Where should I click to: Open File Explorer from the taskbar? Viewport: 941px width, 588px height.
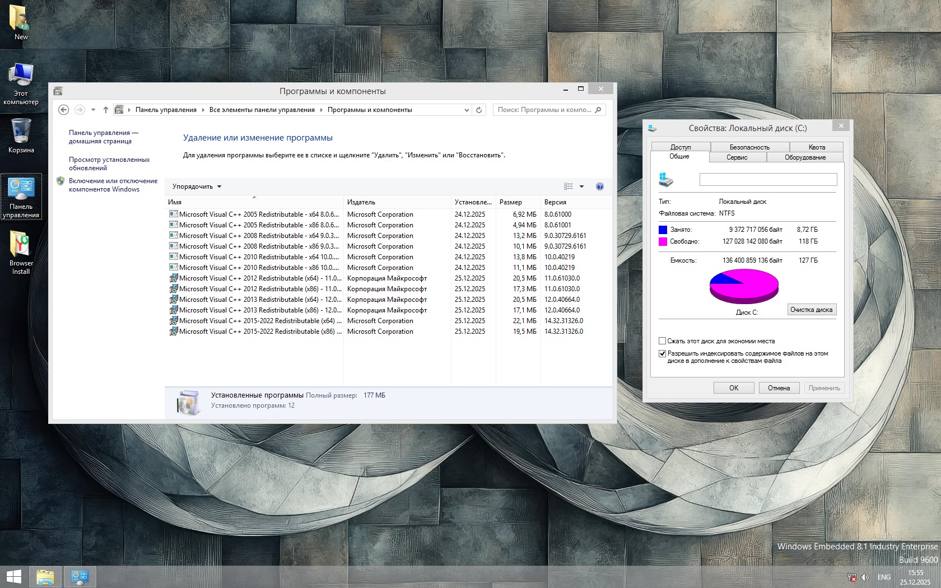(x=45, y=576)
